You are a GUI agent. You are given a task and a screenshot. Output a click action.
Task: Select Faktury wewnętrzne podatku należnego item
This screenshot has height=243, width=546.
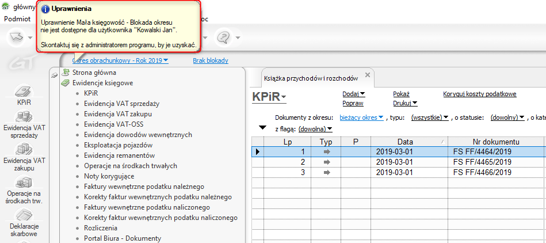pos(144,187)
